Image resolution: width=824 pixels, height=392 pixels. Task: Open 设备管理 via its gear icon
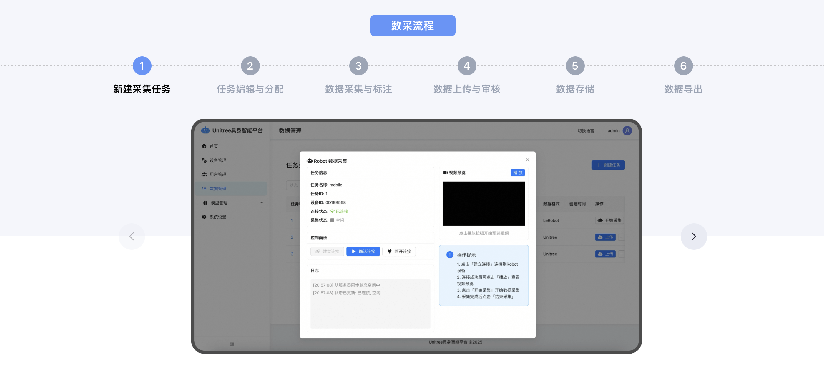(x=204, y=160)
